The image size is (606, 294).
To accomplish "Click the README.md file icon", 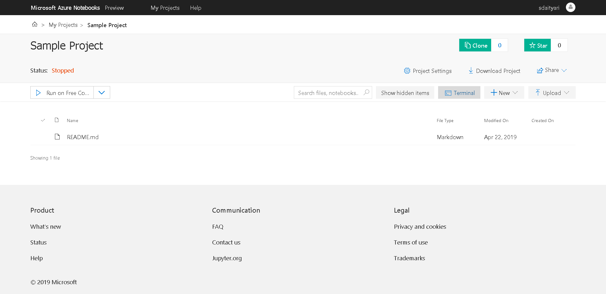I will (57, 137).
